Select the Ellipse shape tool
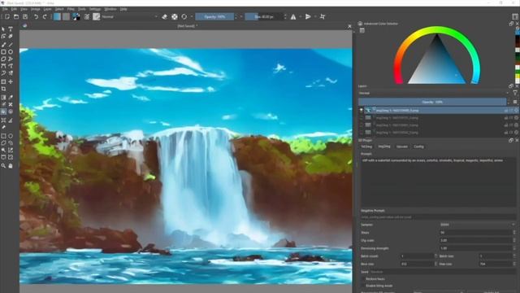The width and height of the screenshot is (520, 293). pyautogui.click(x=11, y=52)
